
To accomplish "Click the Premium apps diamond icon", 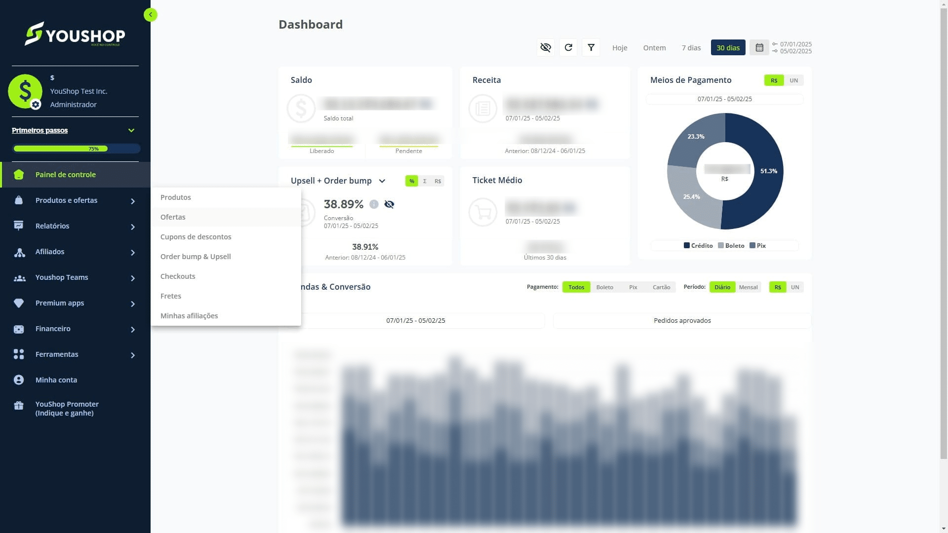I will [x=19, y=303].
